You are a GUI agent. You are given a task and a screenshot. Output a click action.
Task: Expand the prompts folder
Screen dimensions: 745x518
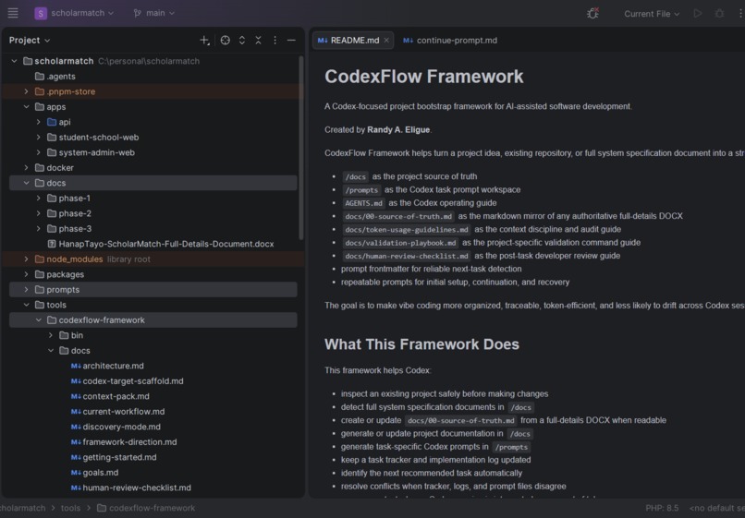26,289
